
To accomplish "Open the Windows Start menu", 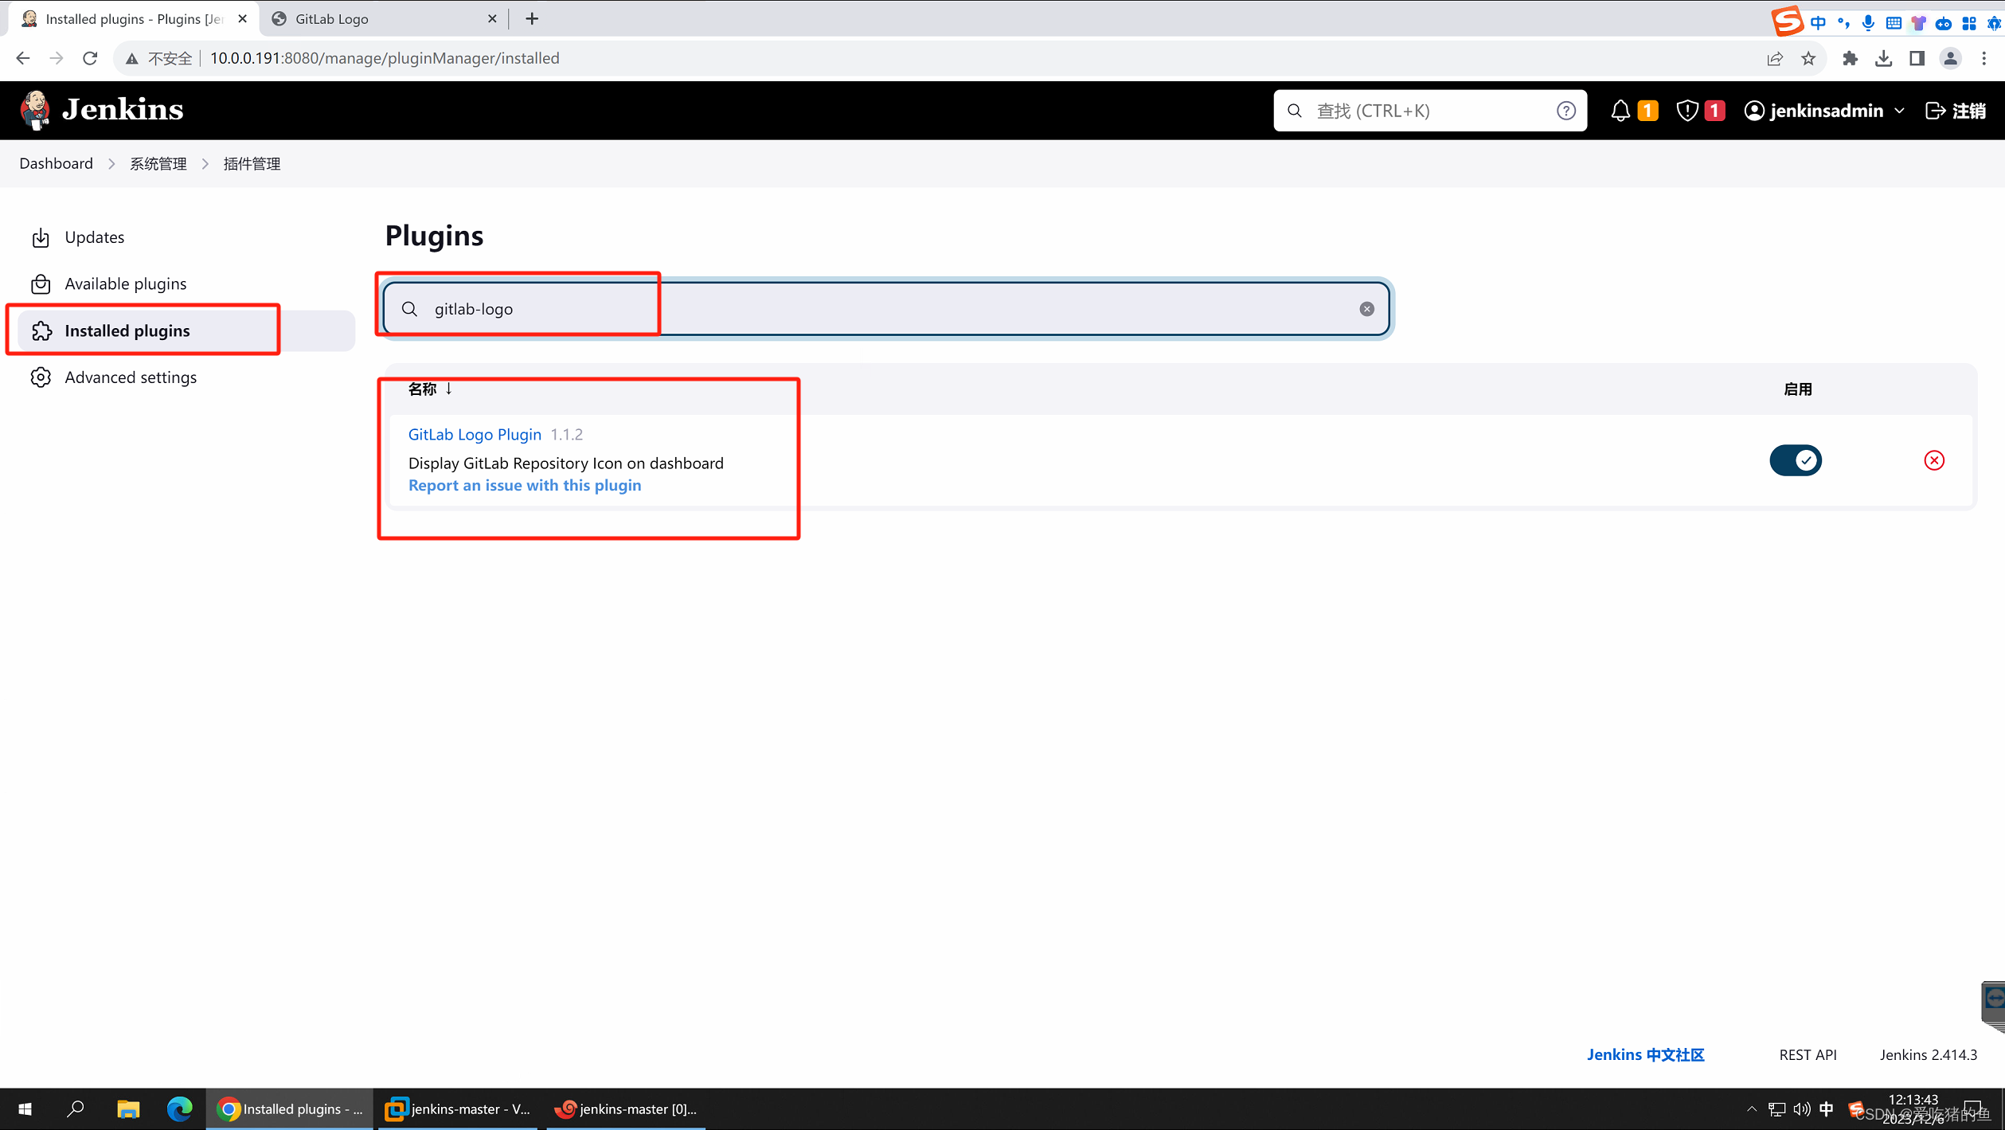I will pos(25,1108).
